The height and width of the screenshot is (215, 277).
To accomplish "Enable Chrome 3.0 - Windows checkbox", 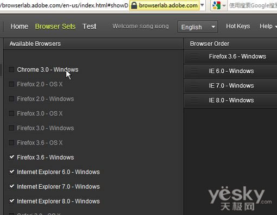I will click(x=11, y=69).
